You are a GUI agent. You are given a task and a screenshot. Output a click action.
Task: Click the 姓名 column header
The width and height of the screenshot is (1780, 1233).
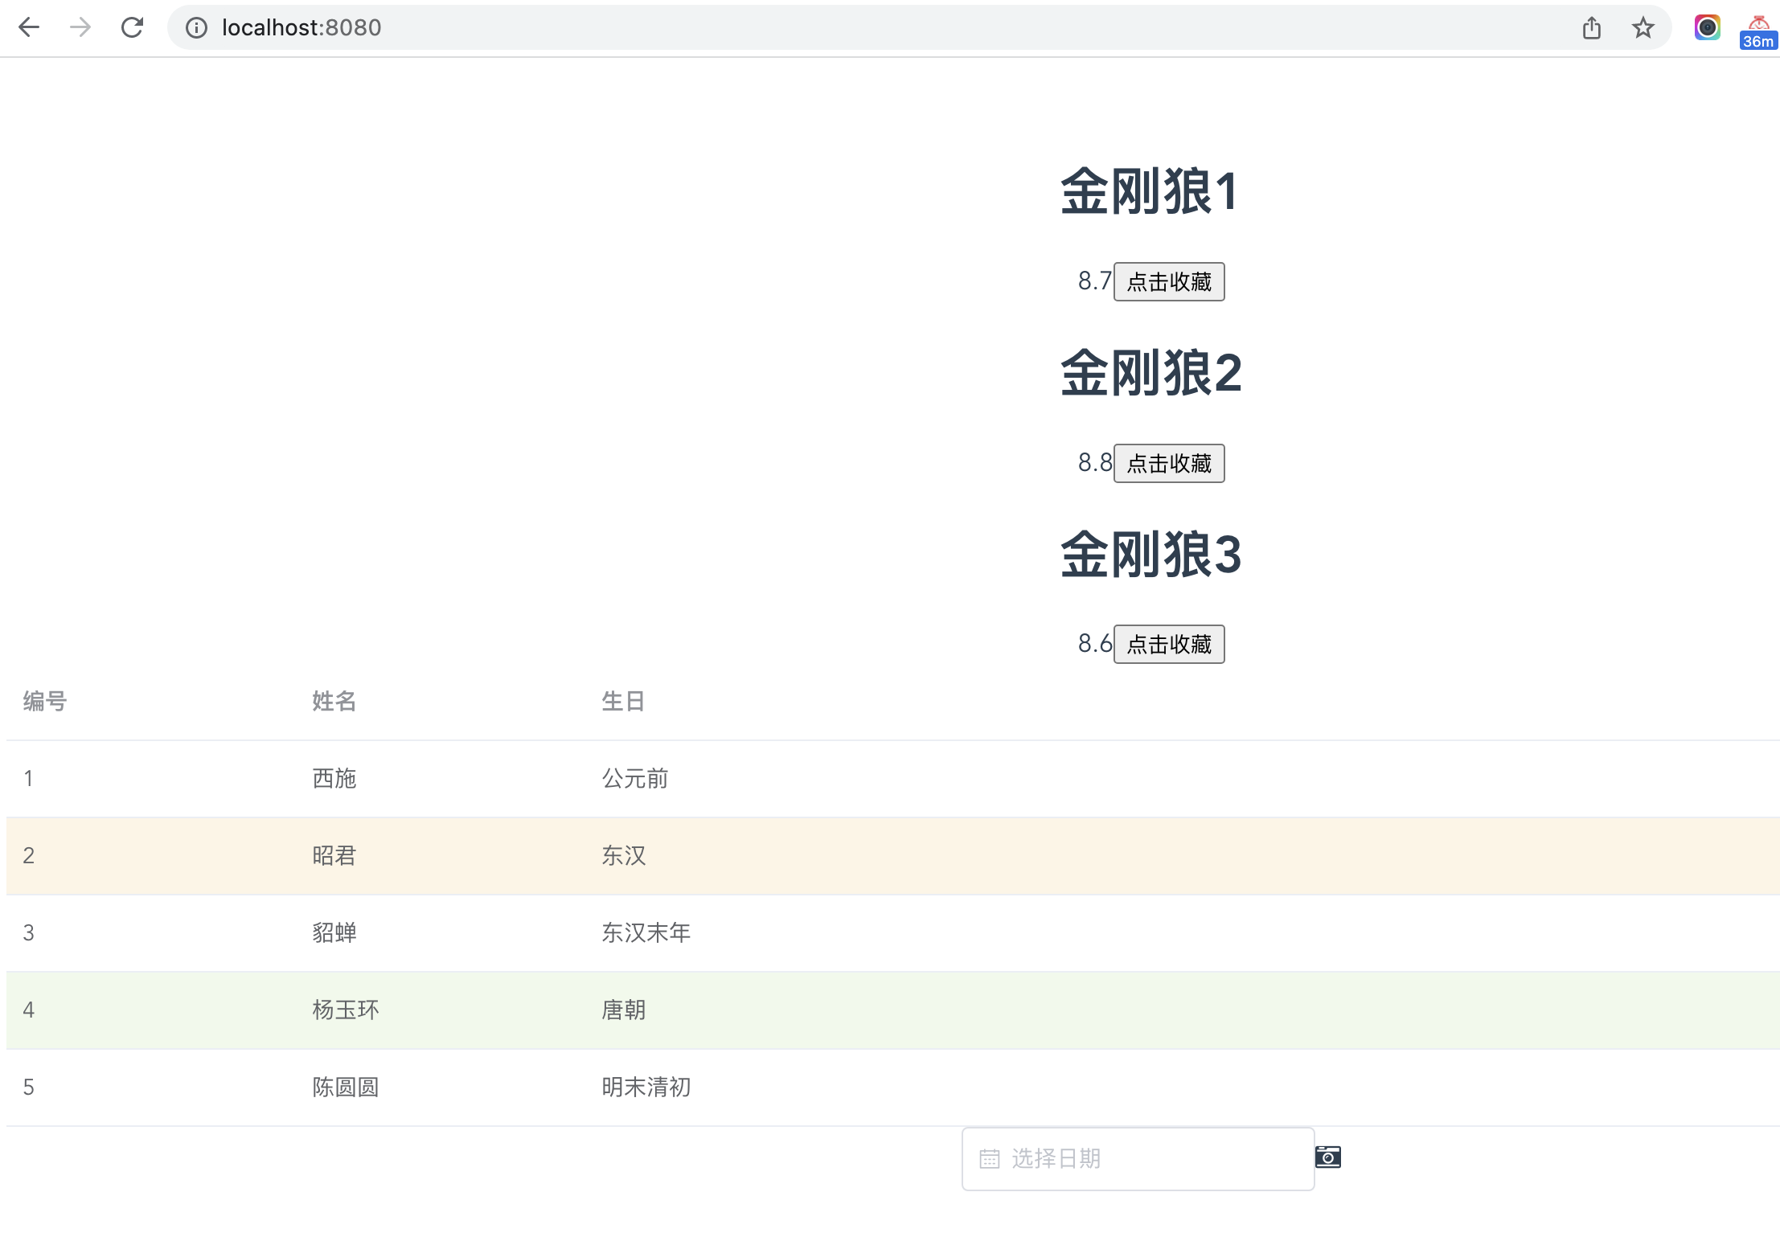(334, 701)
